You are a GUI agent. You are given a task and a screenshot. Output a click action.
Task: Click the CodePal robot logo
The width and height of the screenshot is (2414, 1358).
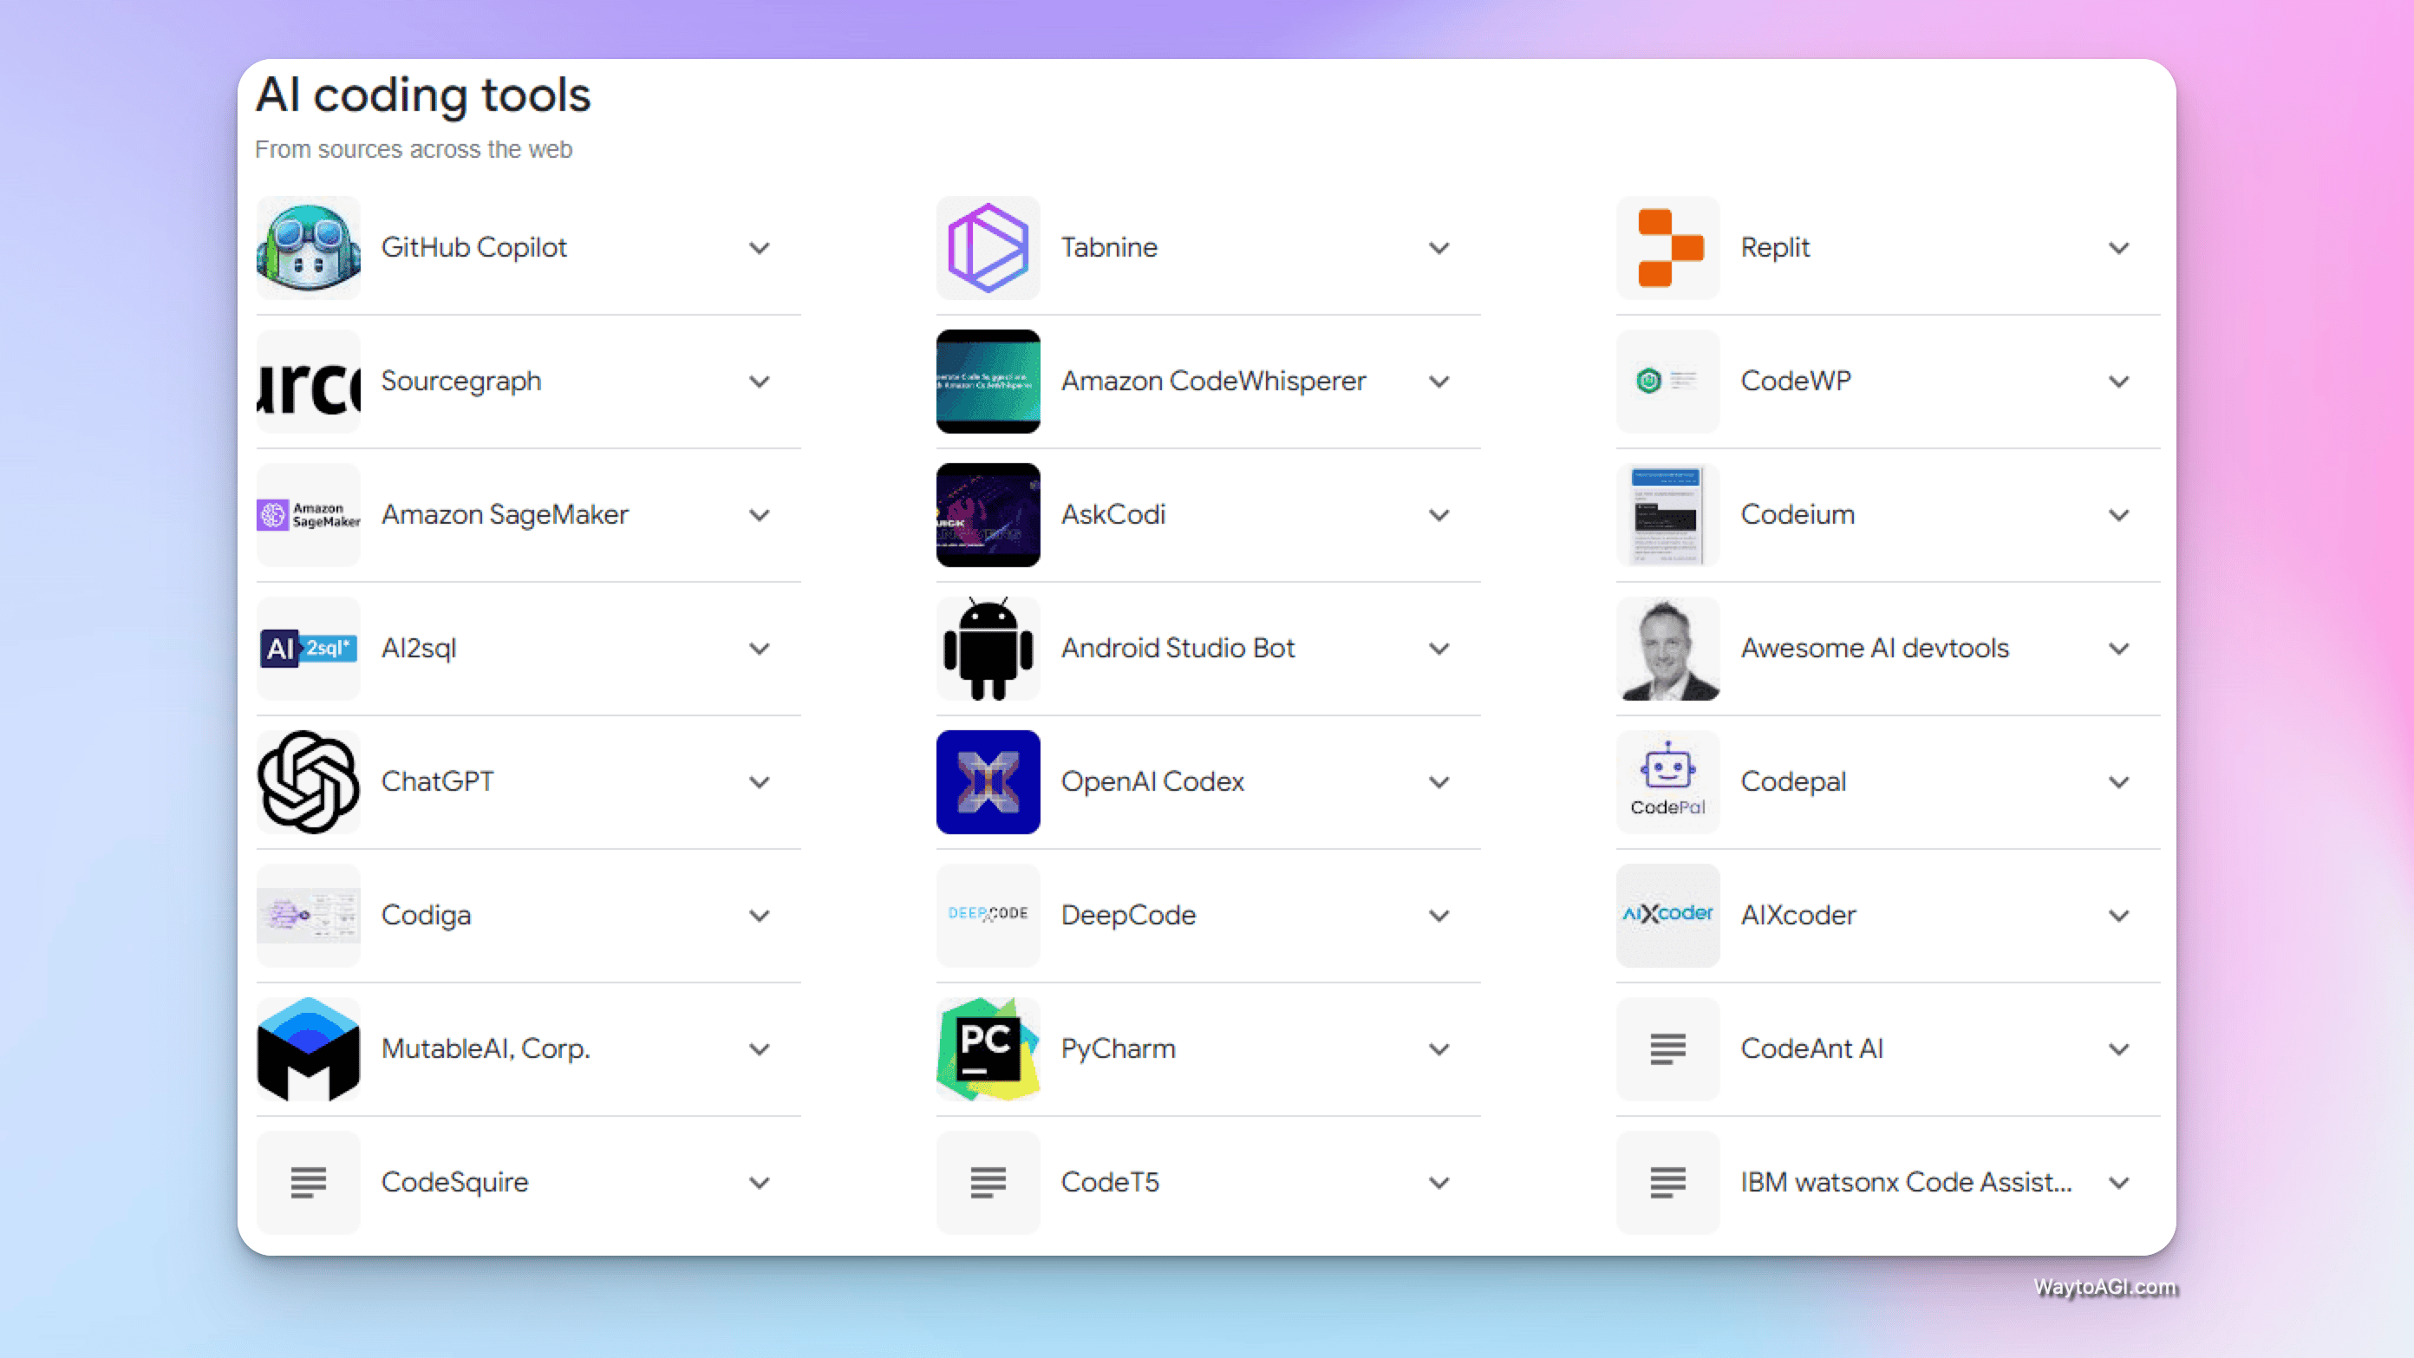pos(1668,781)
